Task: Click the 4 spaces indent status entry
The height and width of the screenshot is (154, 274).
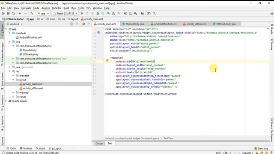Action: (247, 153)
